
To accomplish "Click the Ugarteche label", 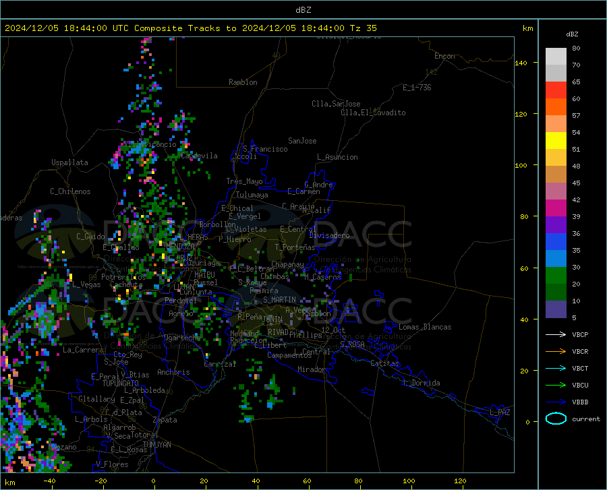I will click(182, 338).
